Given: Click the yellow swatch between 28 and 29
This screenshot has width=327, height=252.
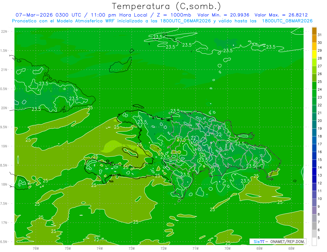Looking at the screenshot, I should [x=314, y=54].
